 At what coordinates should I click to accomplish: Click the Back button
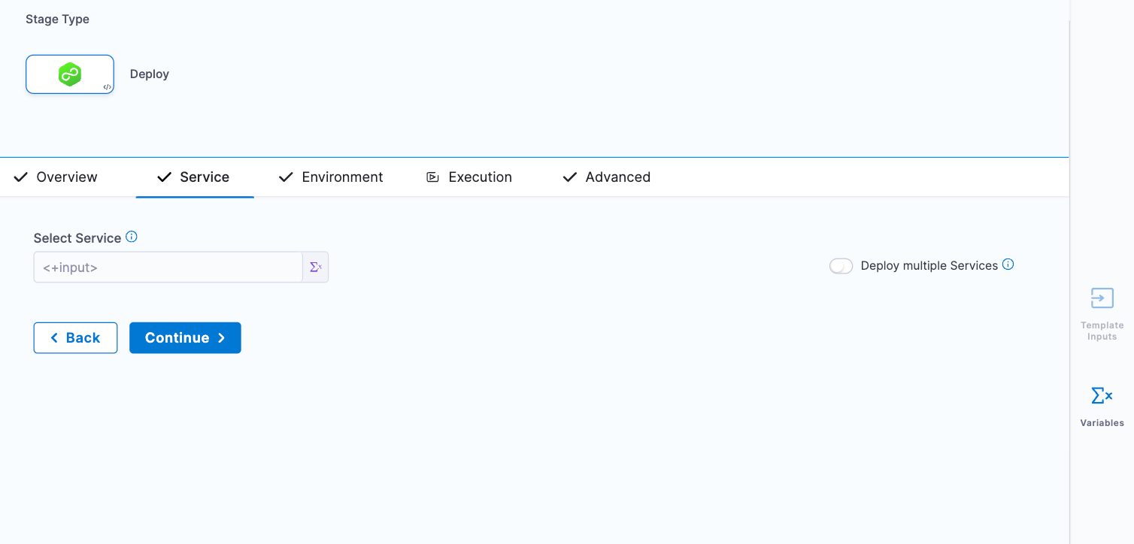(75, 337)
